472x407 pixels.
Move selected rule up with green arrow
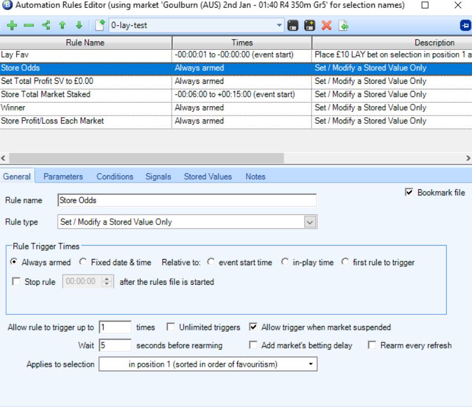point(62,26)
